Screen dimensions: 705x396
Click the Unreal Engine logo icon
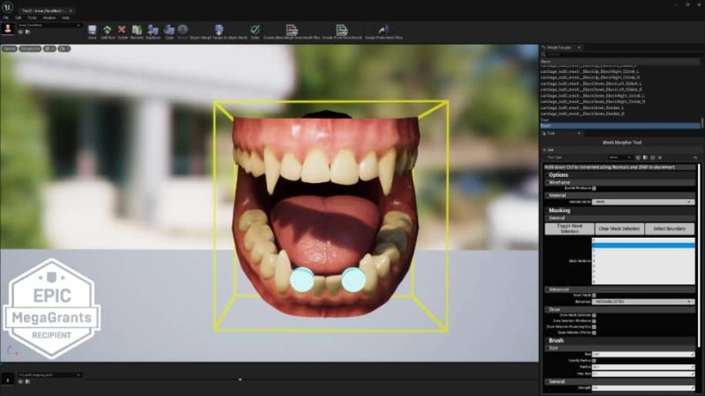(x=8, y=8)
